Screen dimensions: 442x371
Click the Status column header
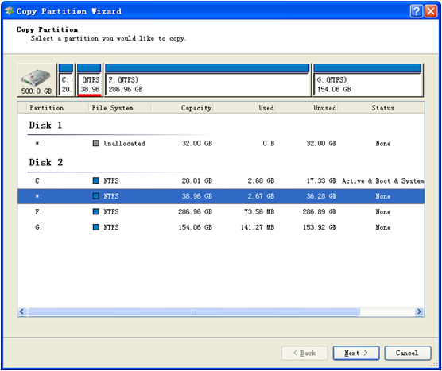click(383, 108)
